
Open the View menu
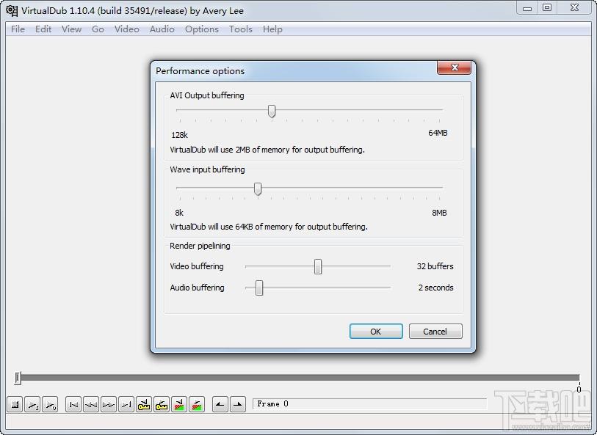[x=71, y=29]
